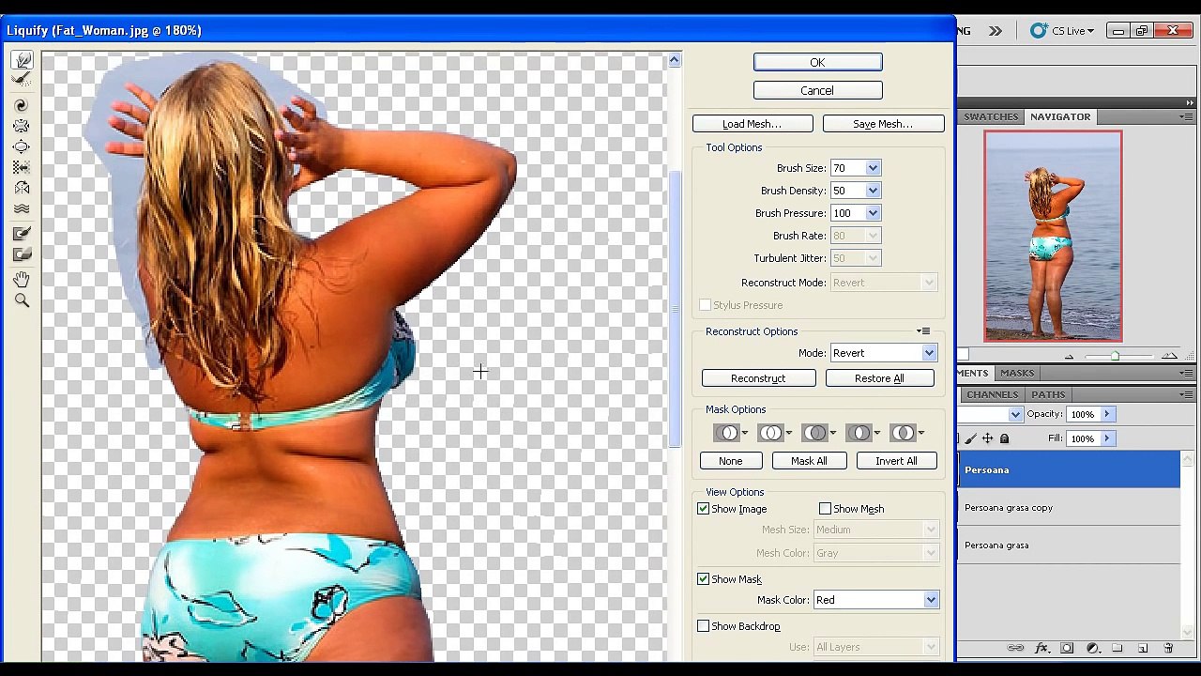The width and height of the screenshot is (1201, 676).
Task: Switch to the Navigator tab
Action: click(x=1060, y=116)
